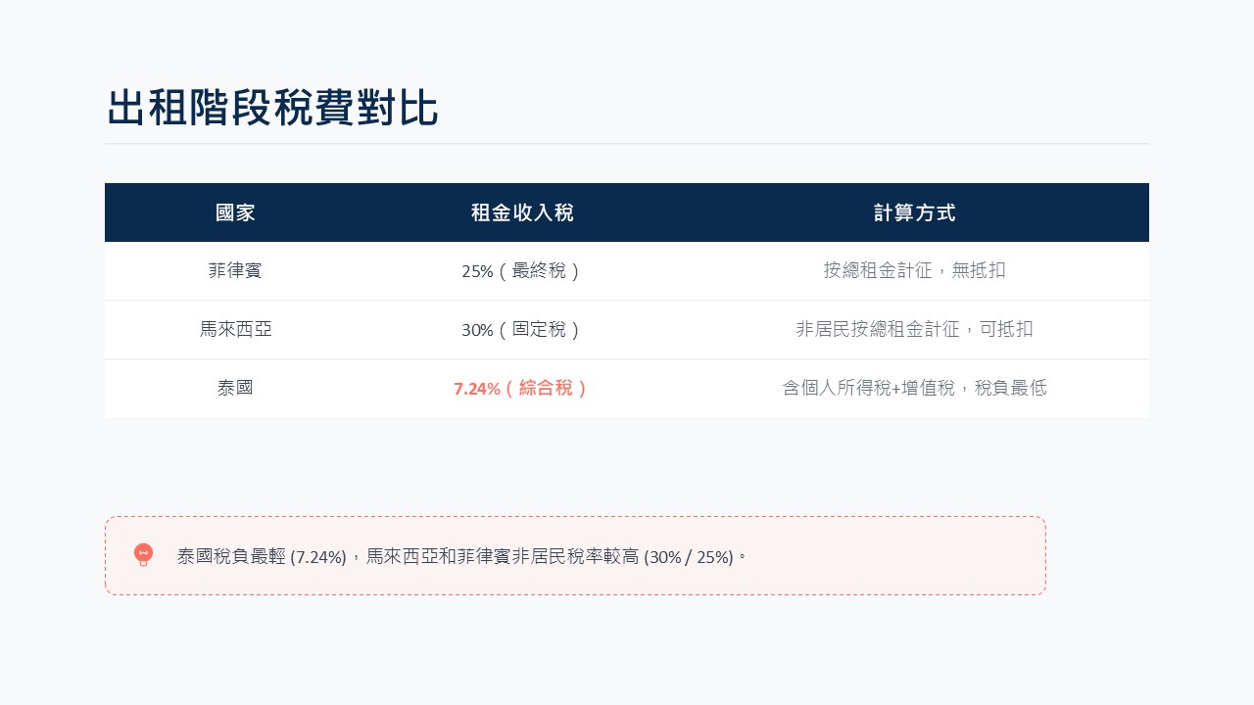Click the 馬來西亞 country cell
This screenshot has width=1254, height=705.
coord(235,330)
